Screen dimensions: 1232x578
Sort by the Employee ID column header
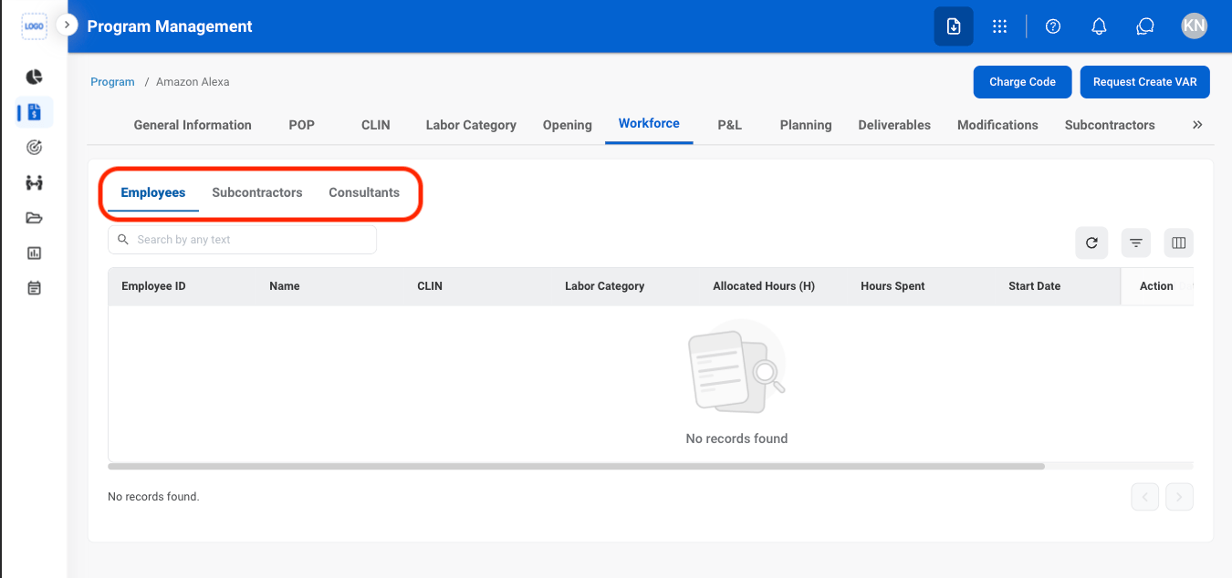[x=153, y=286]
